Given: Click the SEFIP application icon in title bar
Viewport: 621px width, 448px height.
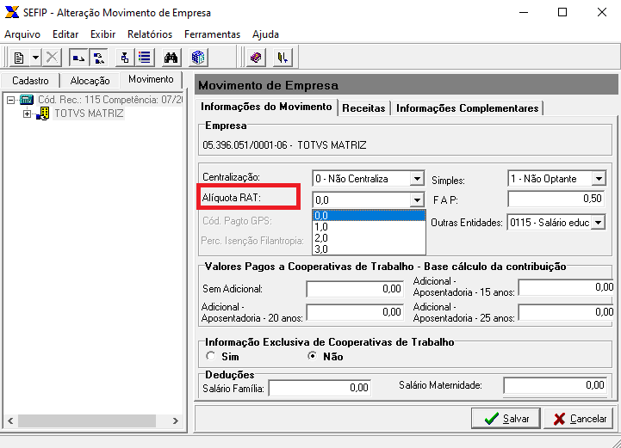Looking at the screenshot, I should pos(12,12).
